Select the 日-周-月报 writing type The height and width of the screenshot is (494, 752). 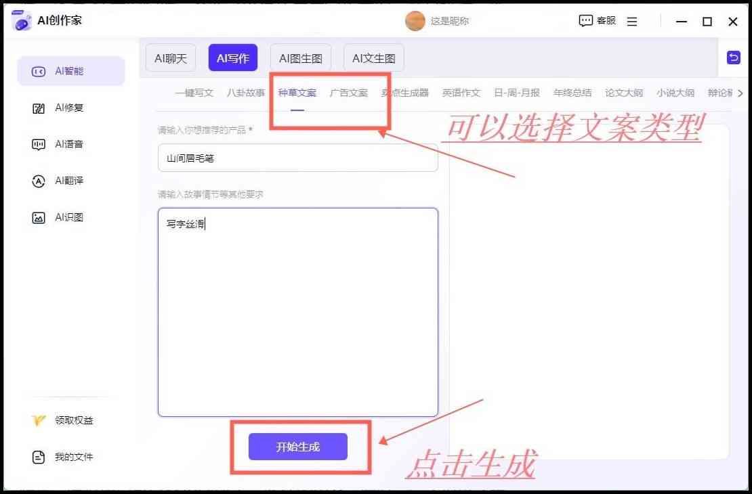click(517, 93)
